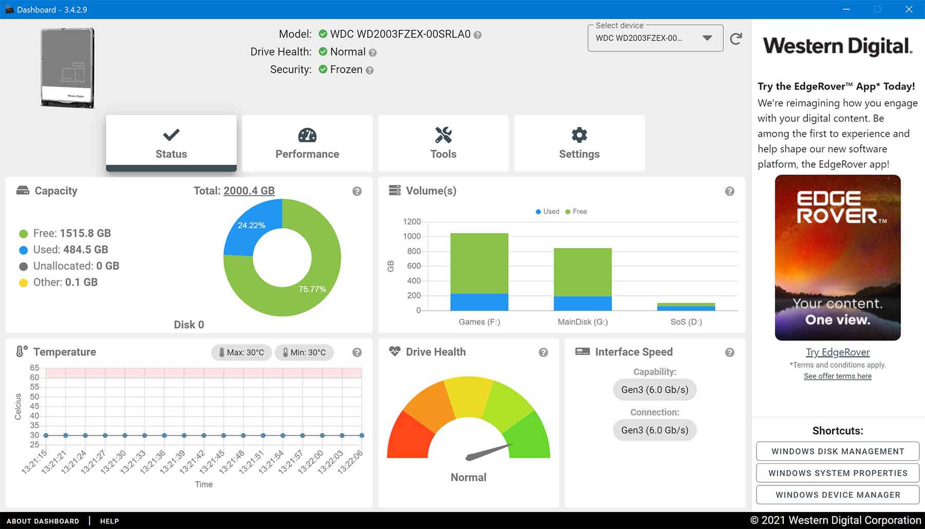Image resolution: width=925 pixels, height=529 pixels.
Task: Click the green check beside Normal health
Action: coord(323,51)
